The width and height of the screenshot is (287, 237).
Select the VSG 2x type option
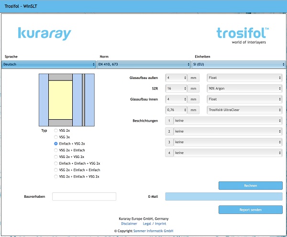56,130
